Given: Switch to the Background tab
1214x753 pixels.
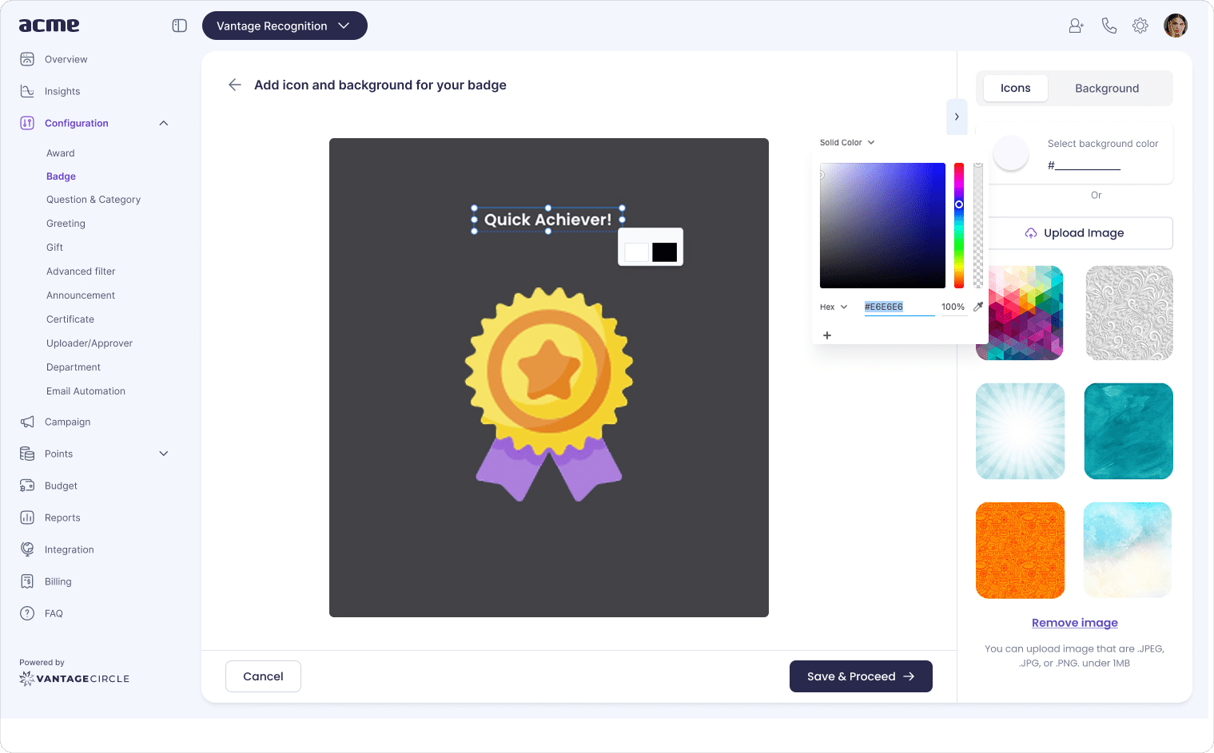Looking at the screenshot, I should pyautogui.click(x=1107, y=88).
